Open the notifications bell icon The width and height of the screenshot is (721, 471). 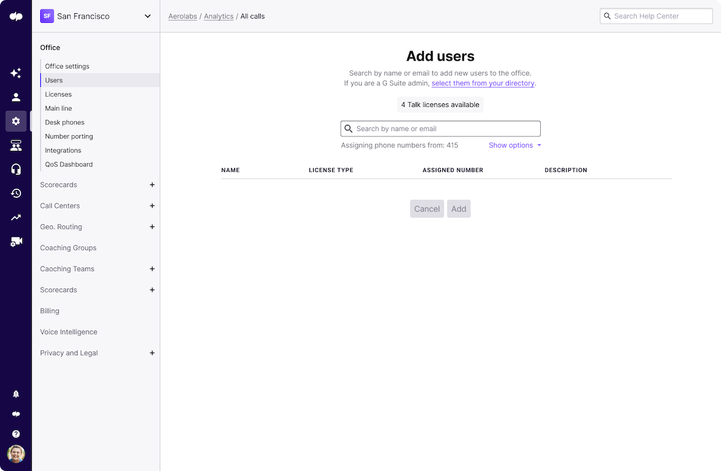point(16,394)
